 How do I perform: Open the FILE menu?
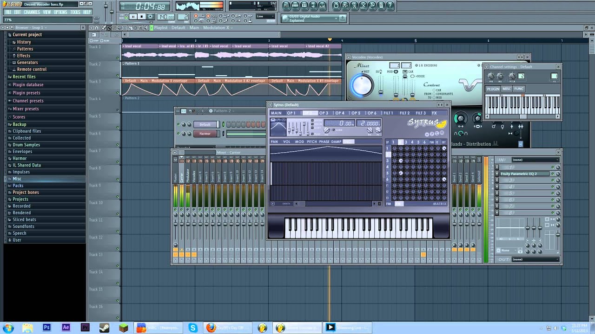click(8, 12)
